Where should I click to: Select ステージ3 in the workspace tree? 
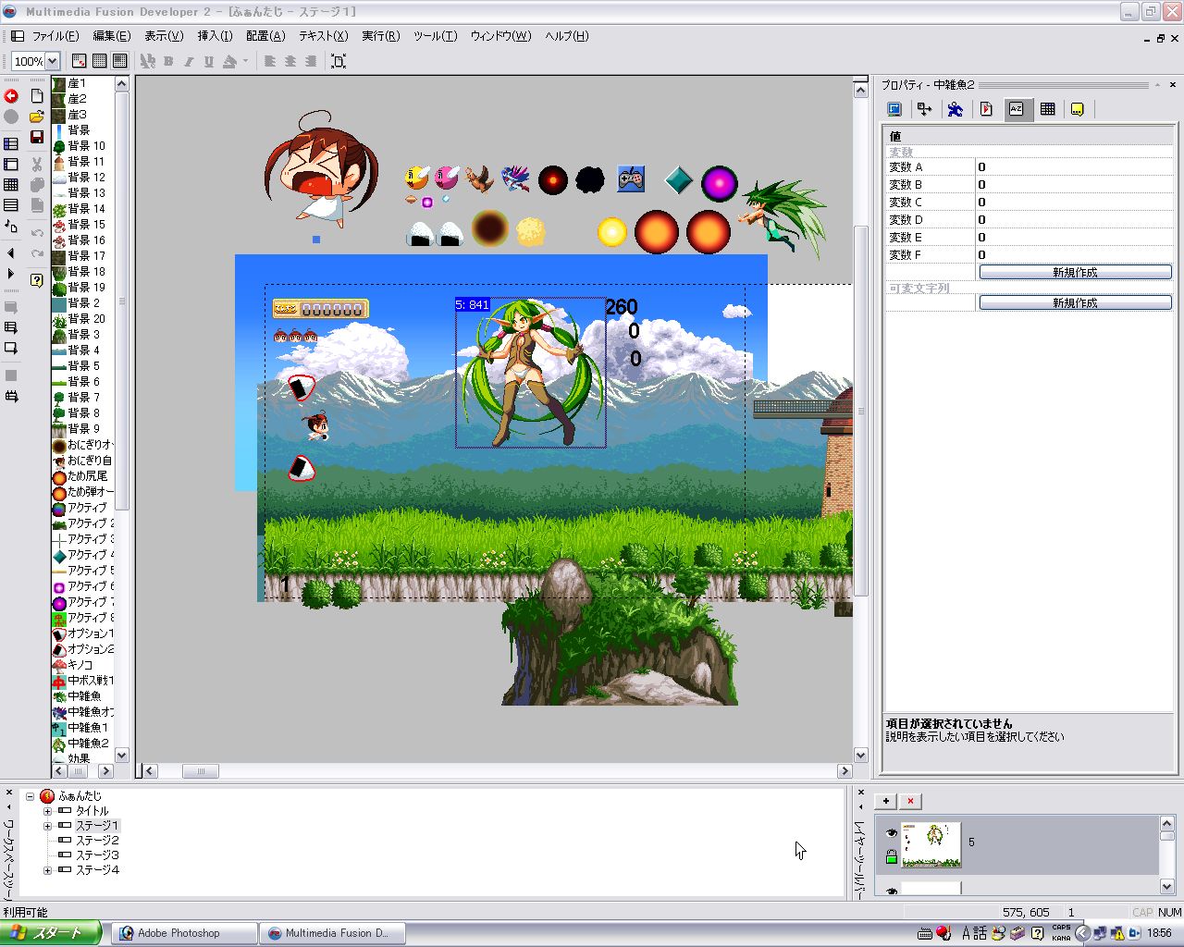[x=97, y=855]
